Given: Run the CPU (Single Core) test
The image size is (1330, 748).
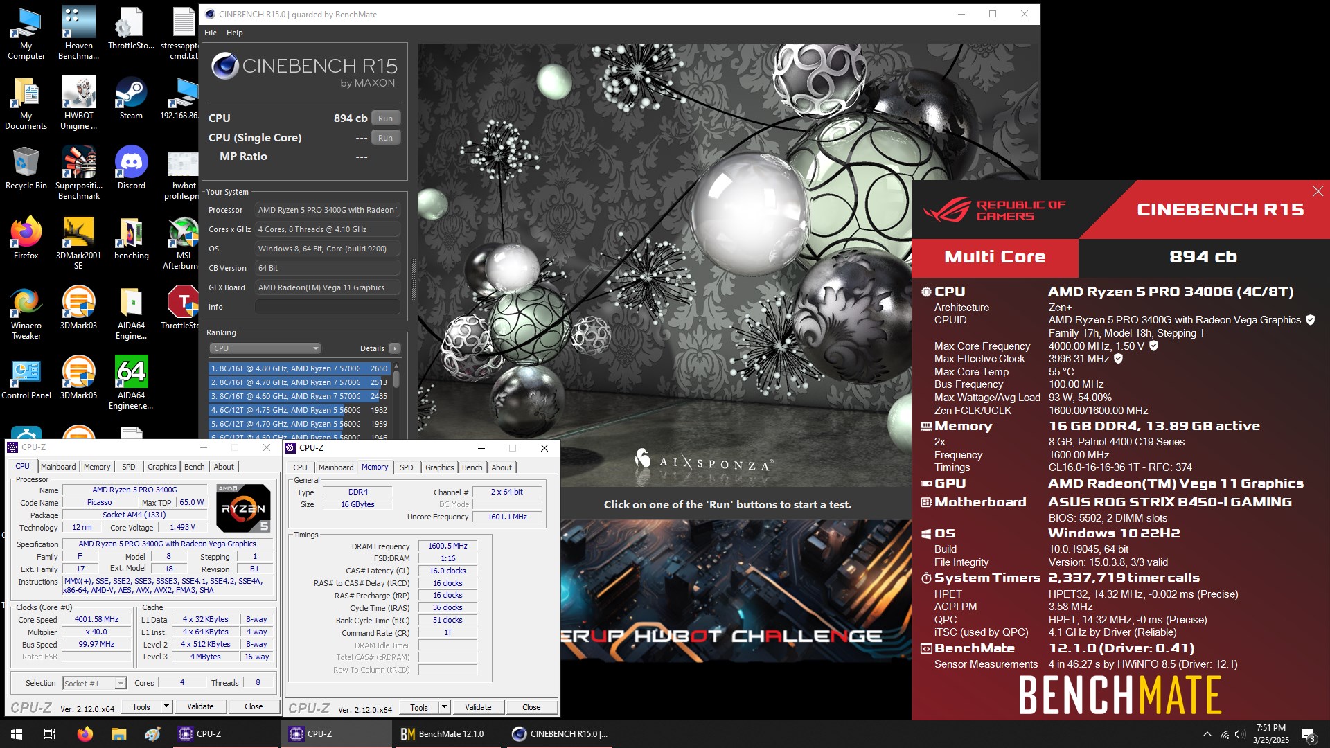Looking at the screenshot, I should [x=386, y=138].
